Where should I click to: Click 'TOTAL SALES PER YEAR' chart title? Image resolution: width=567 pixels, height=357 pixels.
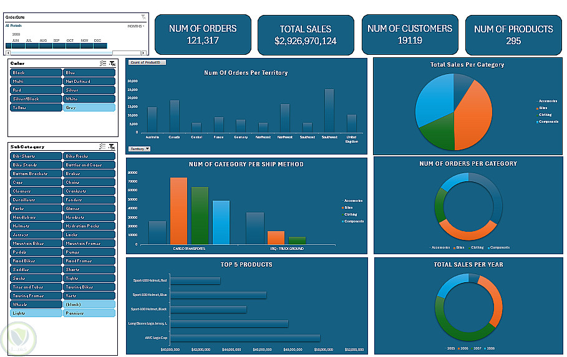[468, 265]
